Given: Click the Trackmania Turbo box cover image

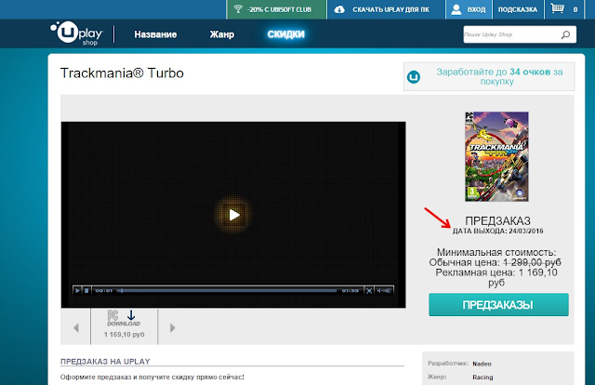Looking at the screenshot, I should click(x=496, y=156).
